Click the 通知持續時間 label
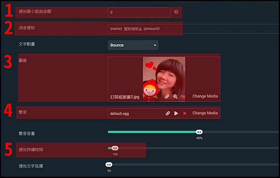The width and height of the screenshot is (280, 178). [x=31, y=150]
